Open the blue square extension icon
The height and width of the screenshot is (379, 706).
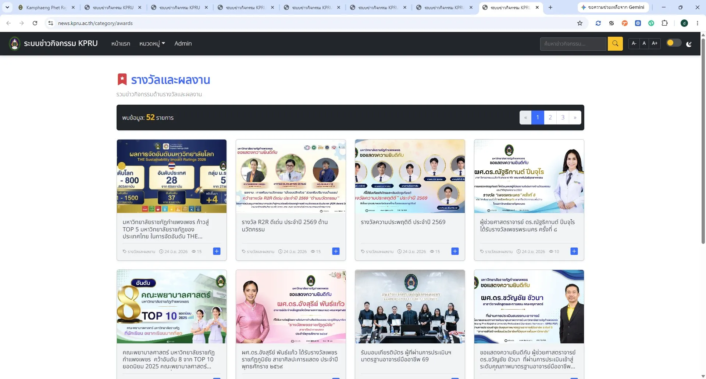coord(638,23)
